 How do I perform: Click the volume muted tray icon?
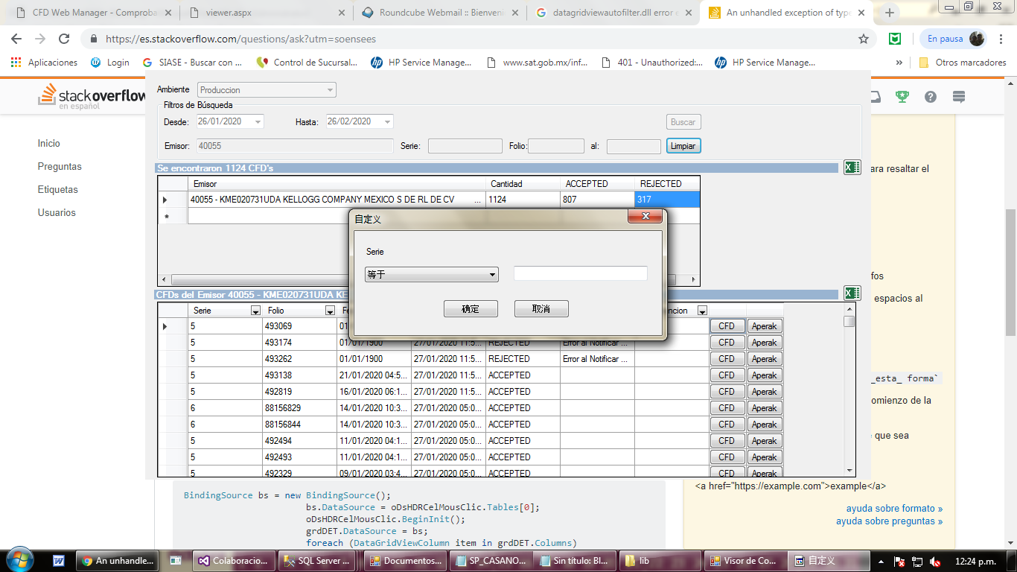point(937,561)
